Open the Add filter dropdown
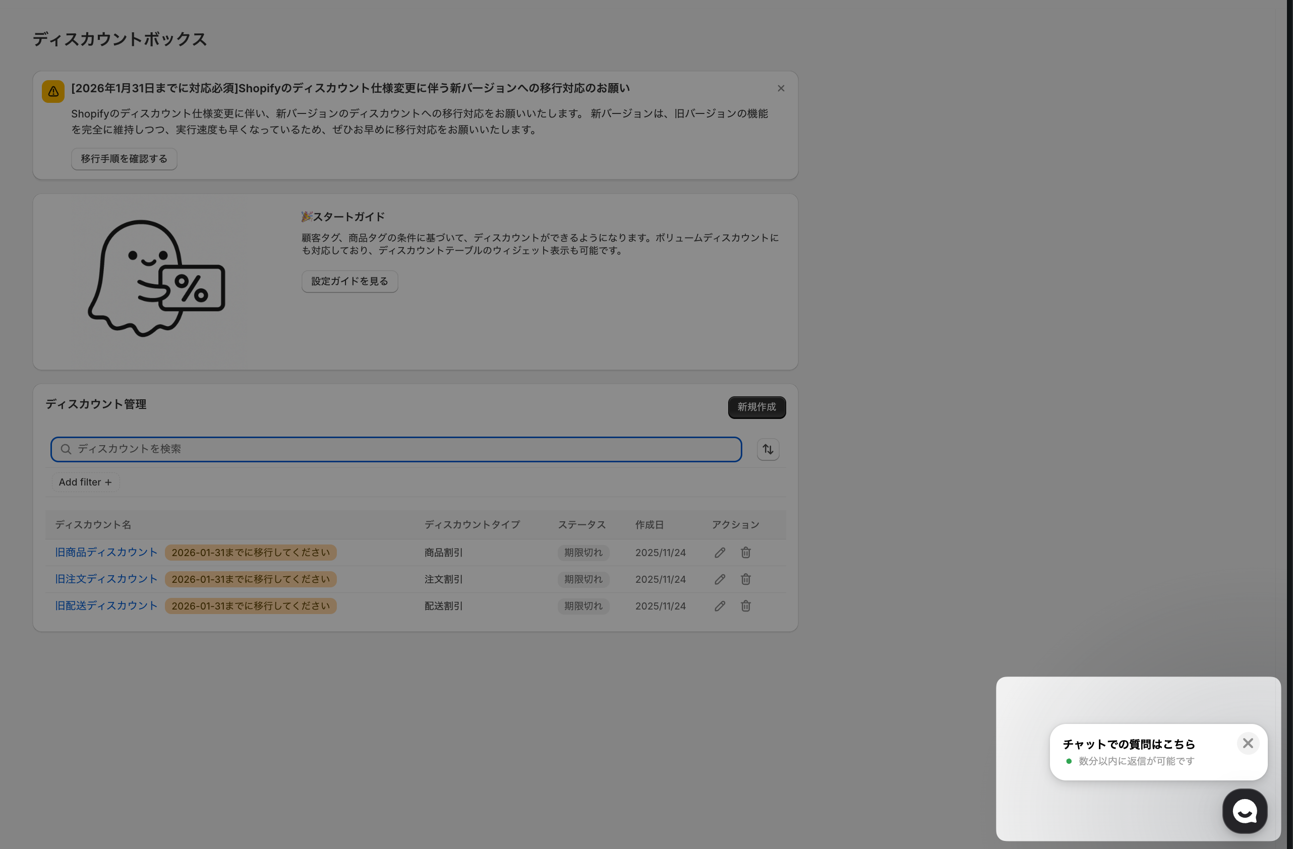Viewport: 1293px width, 849px height. (85, 482)
